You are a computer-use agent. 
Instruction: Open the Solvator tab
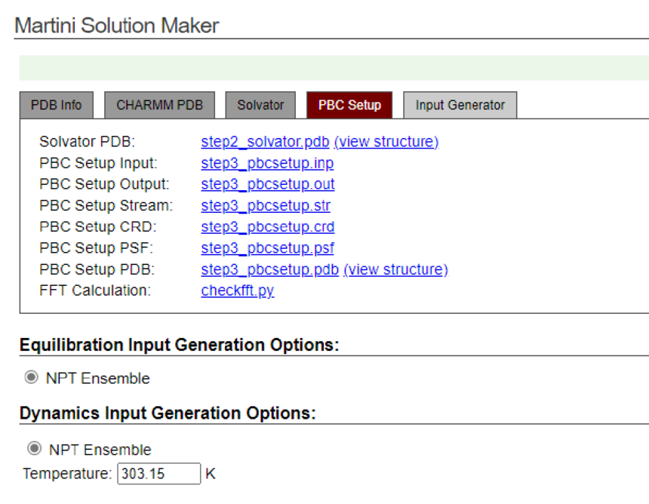click(260, 106)
